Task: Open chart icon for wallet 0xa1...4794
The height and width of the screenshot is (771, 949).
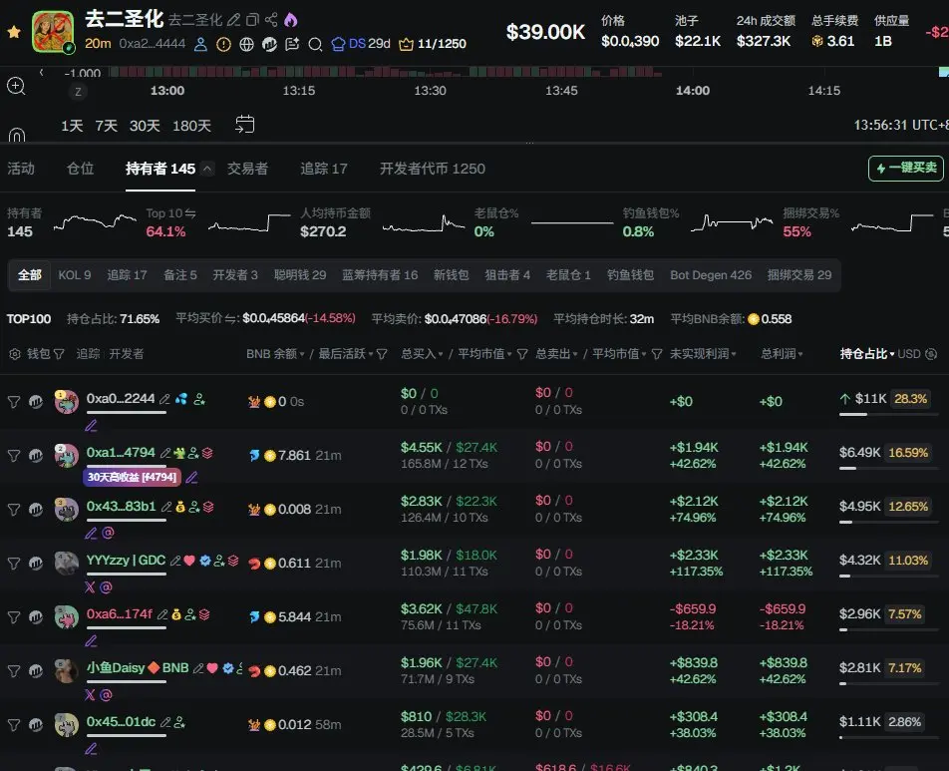Action: (x=36, y=456)
